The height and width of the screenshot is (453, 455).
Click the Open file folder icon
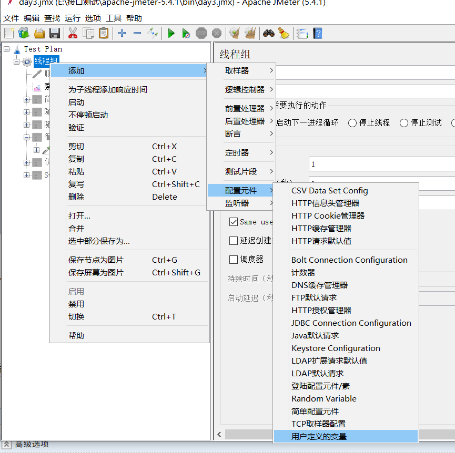click(x=39, y=33)
